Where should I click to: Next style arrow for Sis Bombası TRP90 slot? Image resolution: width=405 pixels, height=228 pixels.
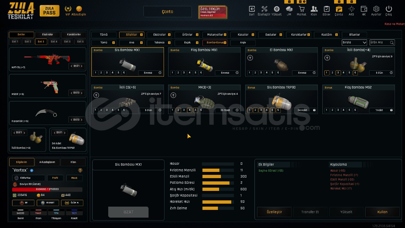[x=64, y=133]
